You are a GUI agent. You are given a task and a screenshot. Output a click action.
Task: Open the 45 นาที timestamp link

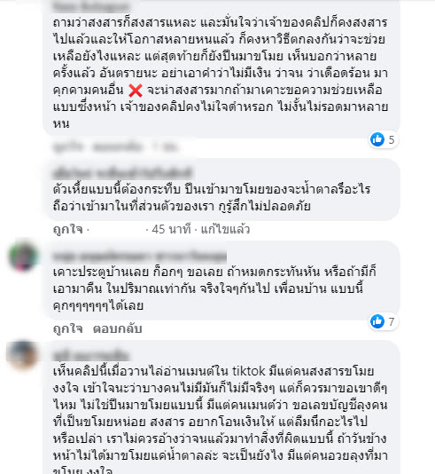pos(171,229)
